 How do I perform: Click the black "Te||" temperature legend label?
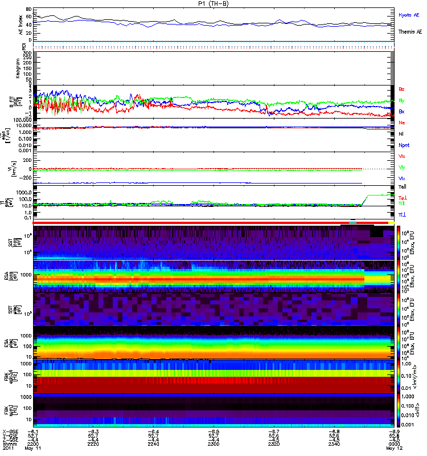tap(403, 187)
